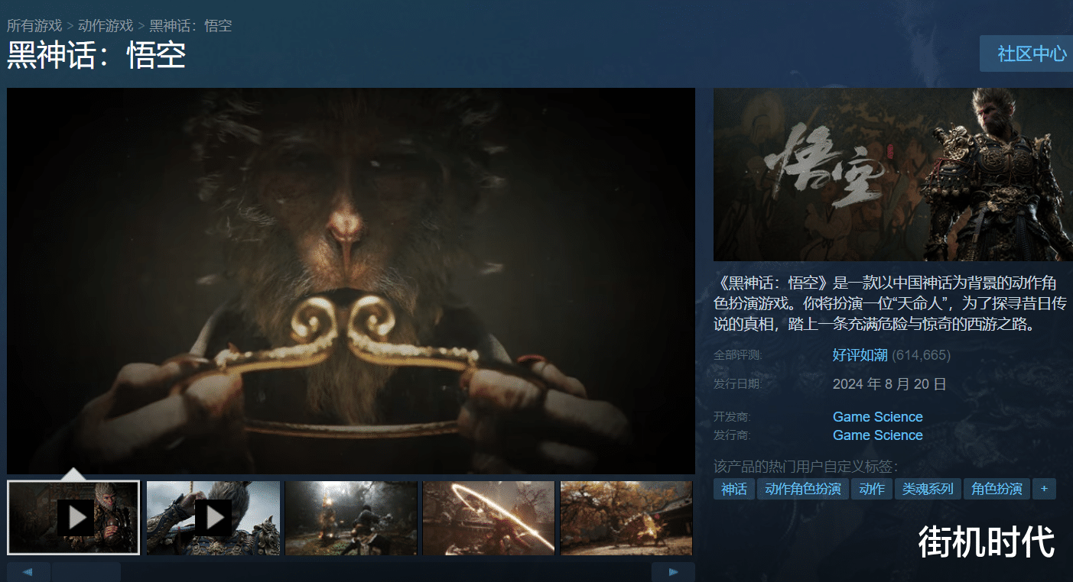Open the 好评如潮 reviews summary link
The height and width of the screenshot is (582, 1073).
click(x=860, y=355)
